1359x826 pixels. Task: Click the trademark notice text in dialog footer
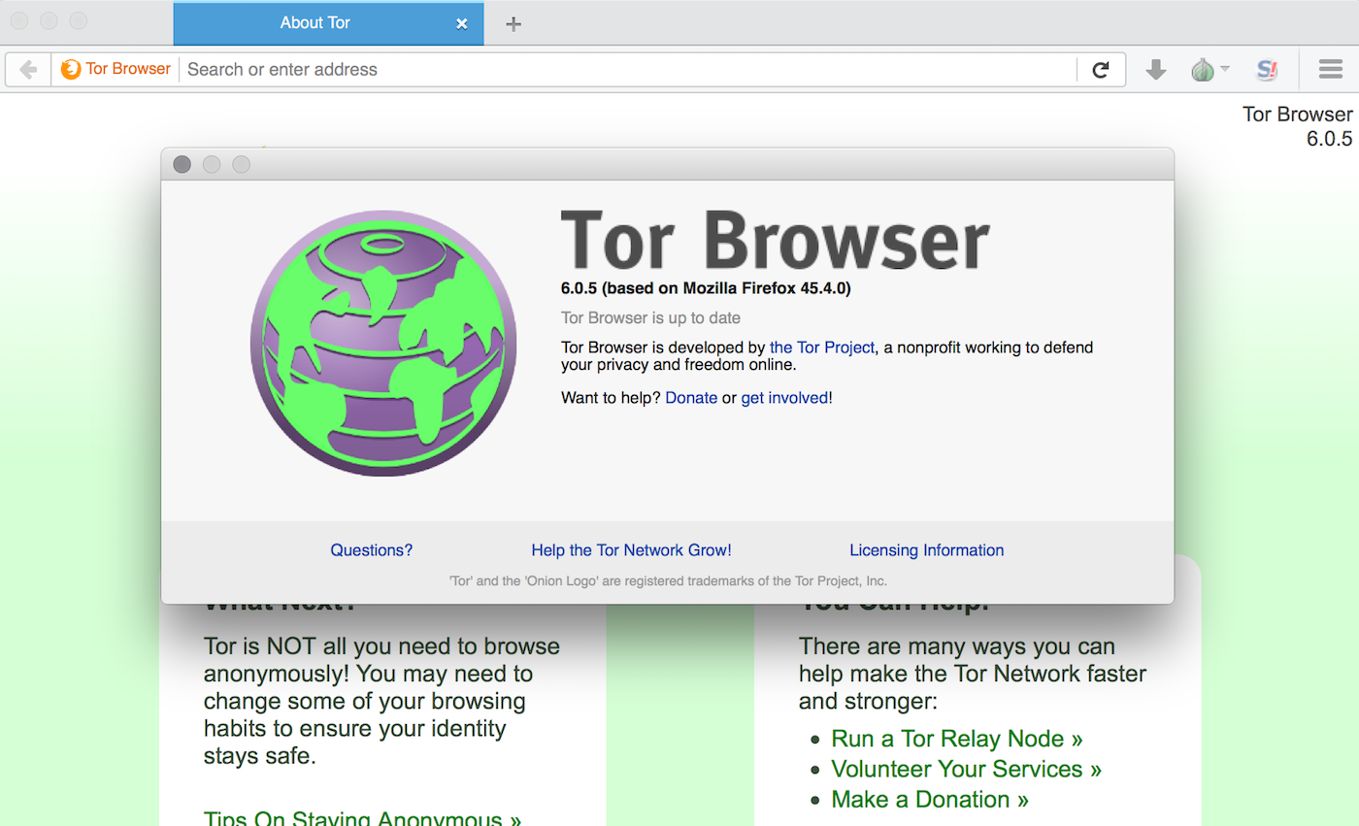pos(668,581)
